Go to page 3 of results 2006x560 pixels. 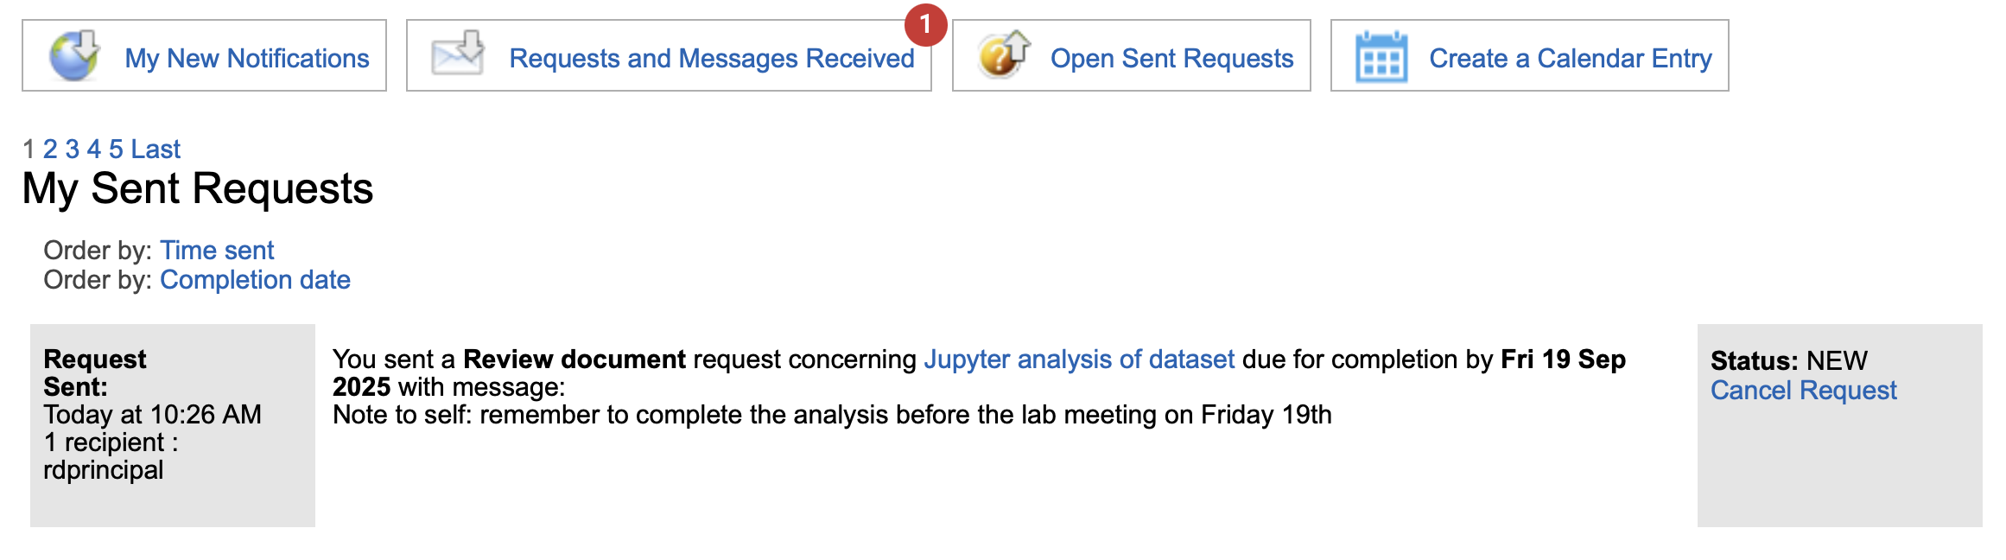72,149
